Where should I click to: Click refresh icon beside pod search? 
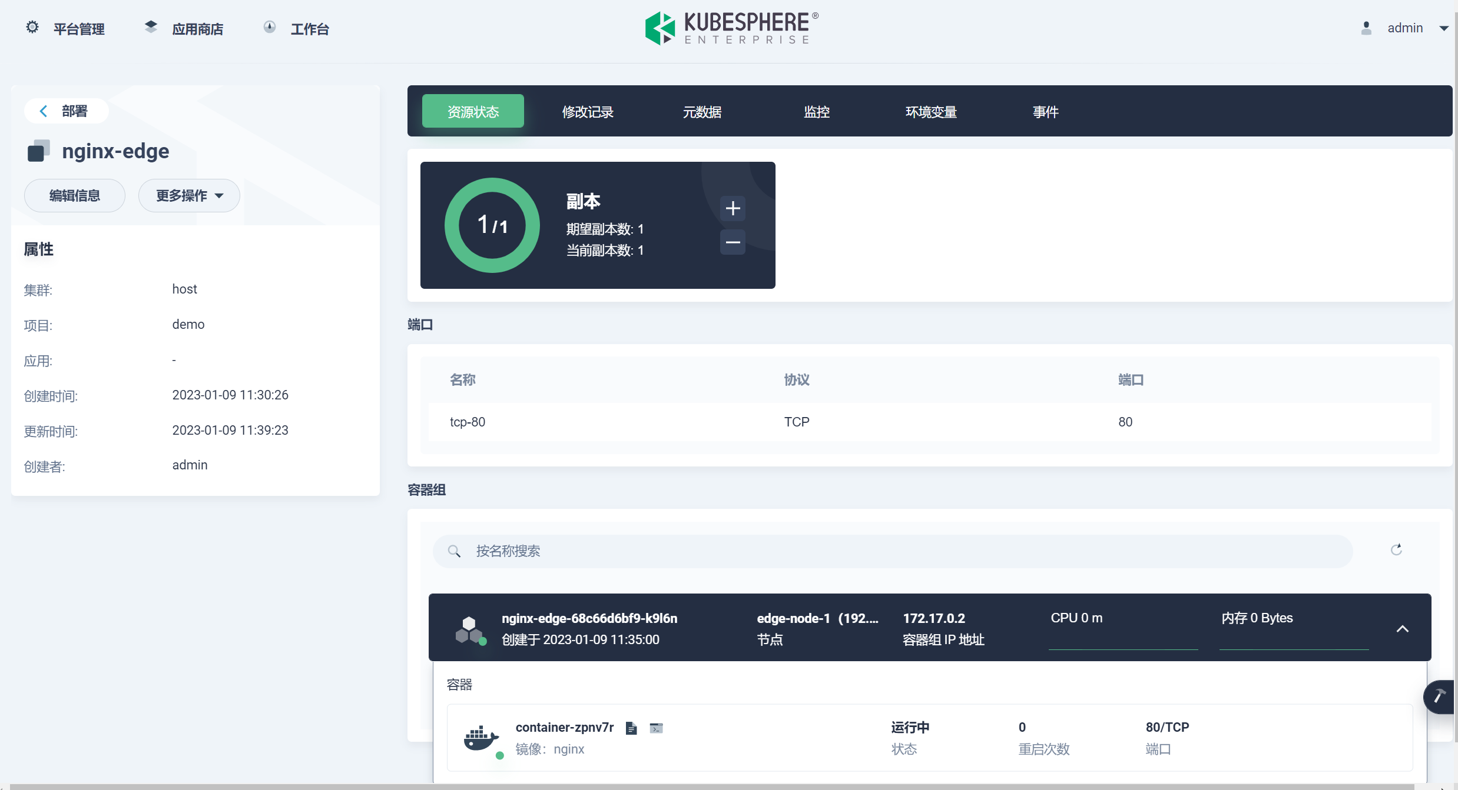pyautogui.click(x=1396, y=550)
